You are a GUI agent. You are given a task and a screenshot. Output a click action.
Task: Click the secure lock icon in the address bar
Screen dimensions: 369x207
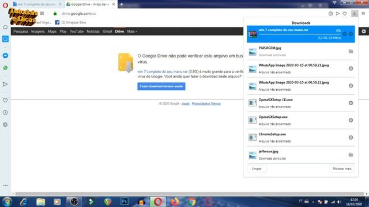click(55, 14)
